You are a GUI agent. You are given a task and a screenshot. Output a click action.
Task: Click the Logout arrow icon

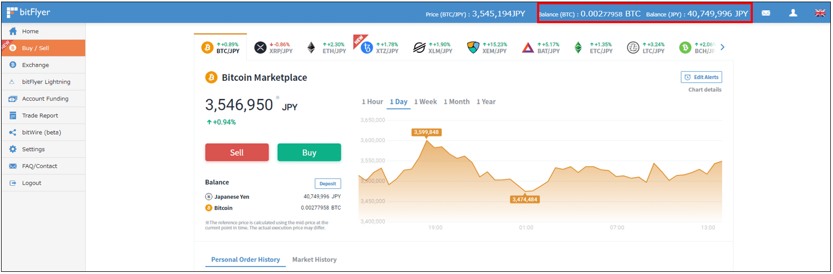(x=13, y=183)
